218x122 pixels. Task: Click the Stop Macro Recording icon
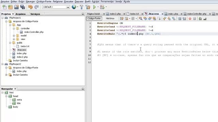194,19
